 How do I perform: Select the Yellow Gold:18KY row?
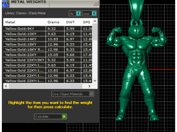point(48,44)
